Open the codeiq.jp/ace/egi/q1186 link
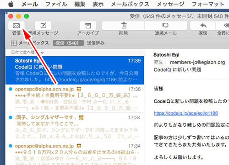 pyautogui.click(x=186, y=113)
